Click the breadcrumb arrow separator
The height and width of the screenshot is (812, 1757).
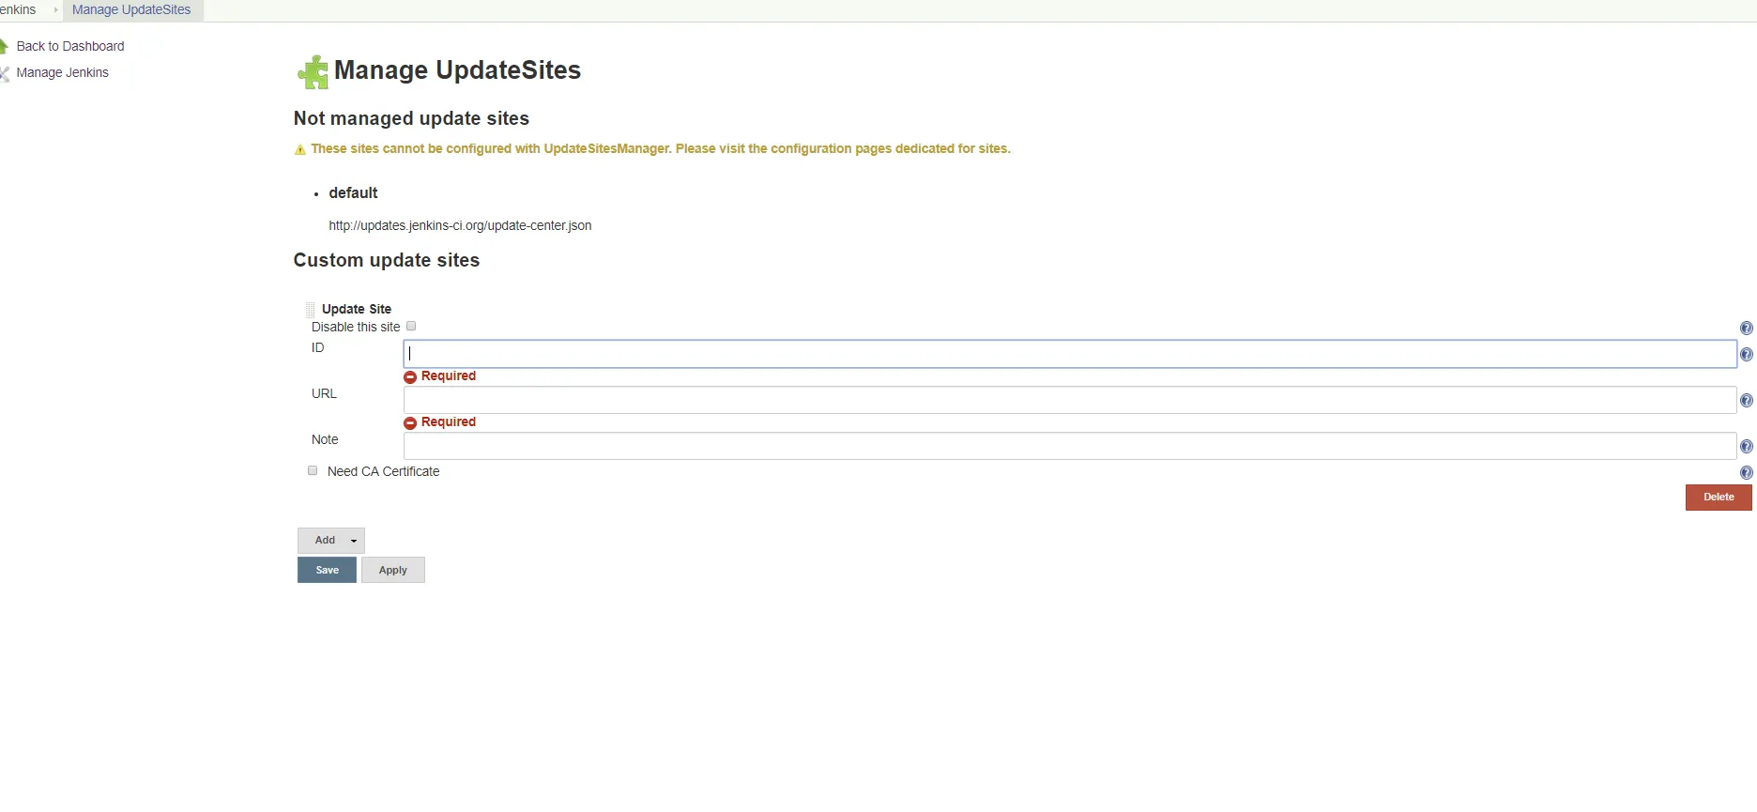click(x=55, y=9)
